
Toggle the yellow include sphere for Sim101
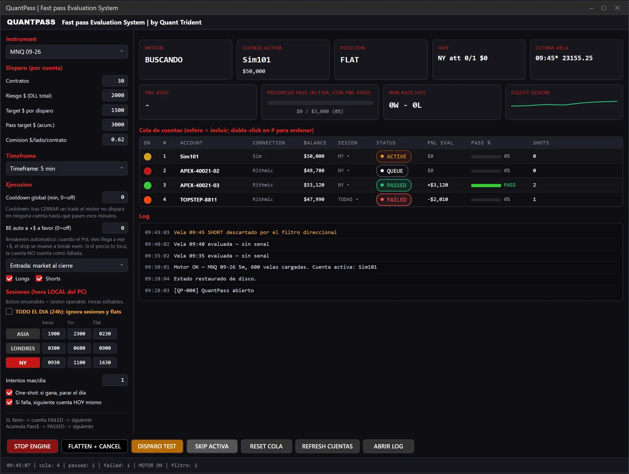[147, 157]
